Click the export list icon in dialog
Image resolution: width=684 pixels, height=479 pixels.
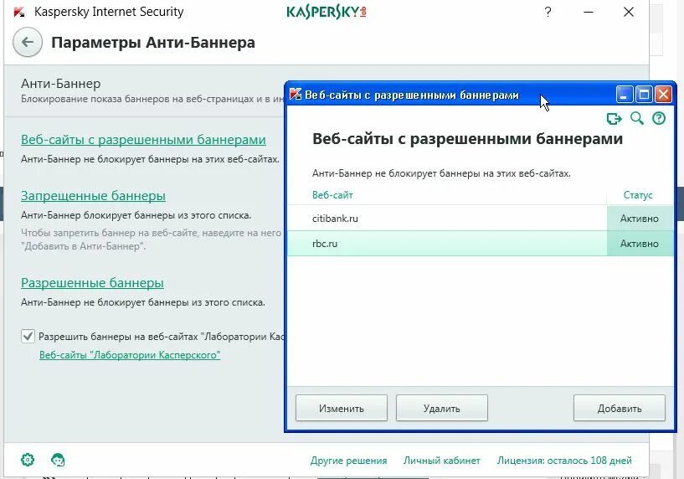[x=615, y=118]
